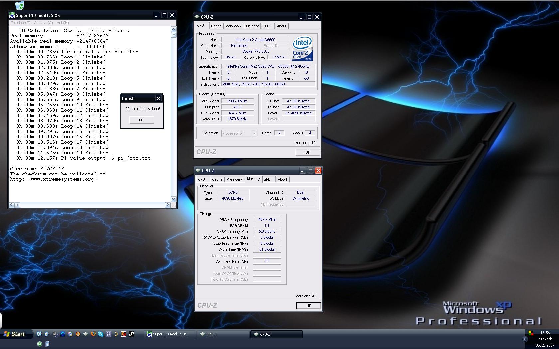Viewport: 559px width, 349px height.
Task: Switch to Mainboard tab in lower CPU-Z window
Action: click(x=235, y=179)
